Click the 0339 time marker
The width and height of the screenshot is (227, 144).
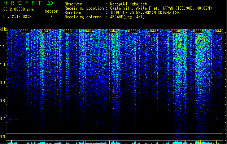click(197, 31)
